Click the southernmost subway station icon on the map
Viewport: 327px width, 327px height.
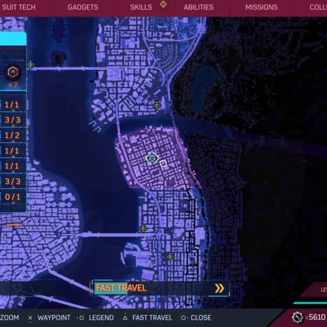(x=170, y=257)
